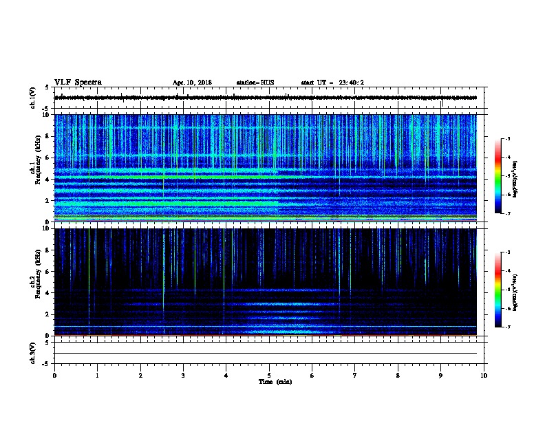Click the time axis tick label "5"
The height and width of the screenshot is (421, 545).
click(x=269, y=376)
